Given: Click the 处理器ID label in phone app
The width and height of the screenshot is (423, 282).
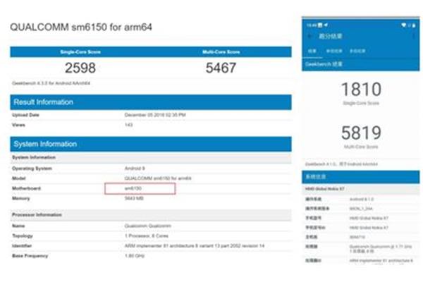Looking at the screenshot, I should [x=313, y=261].
